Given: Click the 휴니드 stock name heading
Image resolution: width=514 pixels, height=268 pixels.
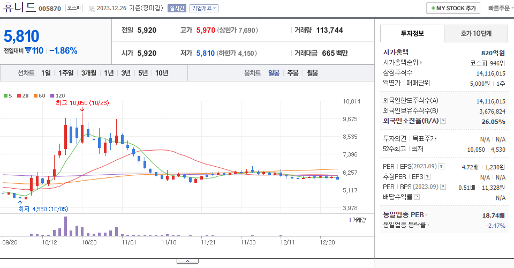Looking at the screenshot, I should (19, 7).
